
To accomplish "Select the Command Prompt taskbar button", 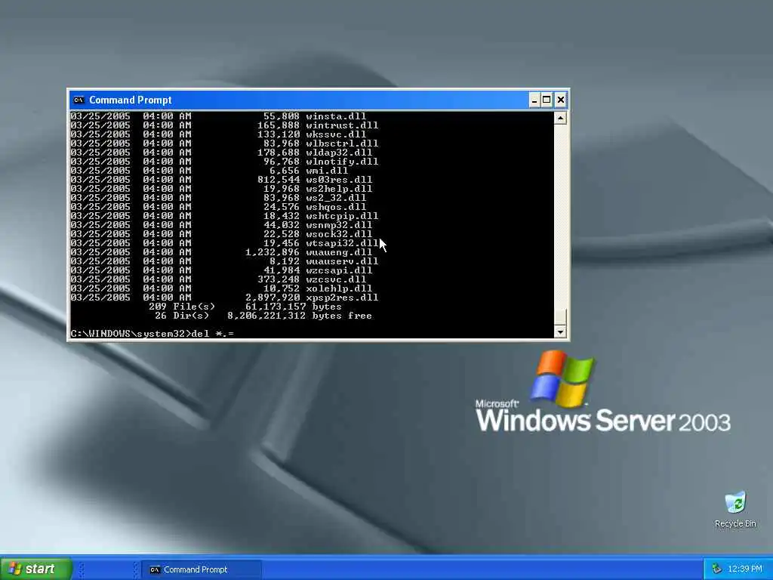I will point(201,569).
